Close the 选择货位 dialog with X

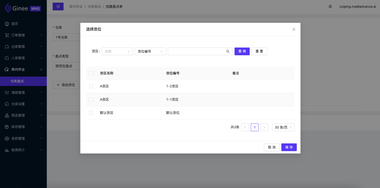294,29
